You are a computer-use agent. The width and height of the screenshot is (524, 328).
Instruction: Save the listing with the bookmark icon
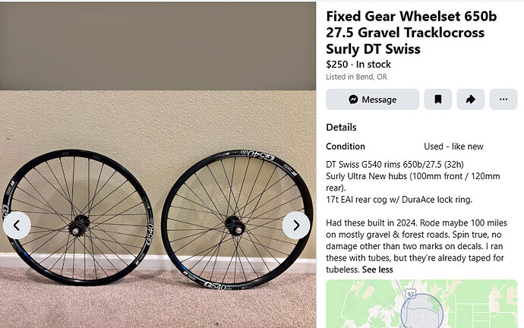click(437, 99)
